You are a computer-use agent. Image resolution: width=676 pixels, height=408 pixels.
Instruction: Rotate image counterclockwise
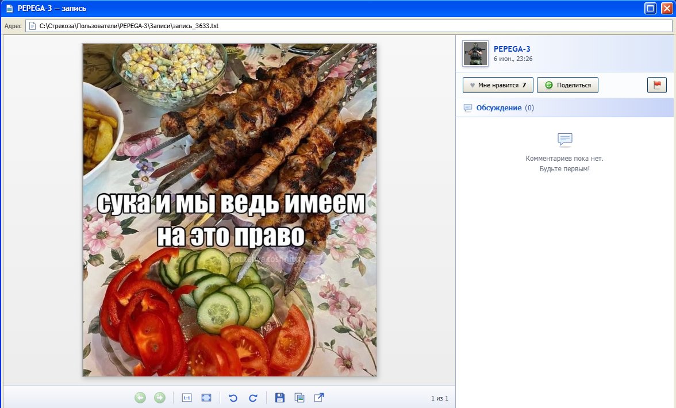(x=233, y=398)
